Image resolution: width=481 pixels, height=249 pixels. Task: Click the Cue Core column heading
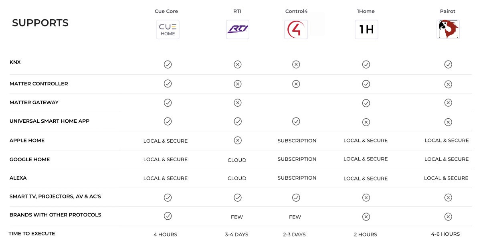(x=166, y=11)
